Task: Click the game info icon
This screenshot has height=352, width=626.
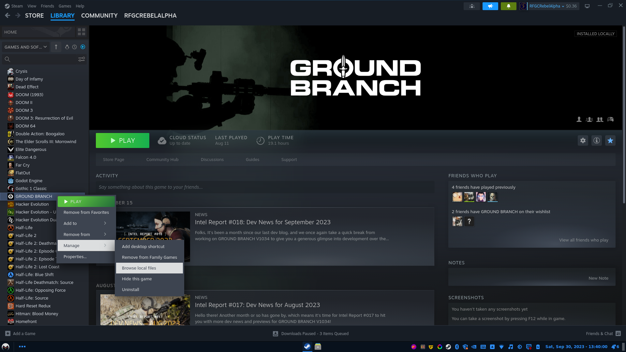Action: pyautogui.click(x=596, y=140)
